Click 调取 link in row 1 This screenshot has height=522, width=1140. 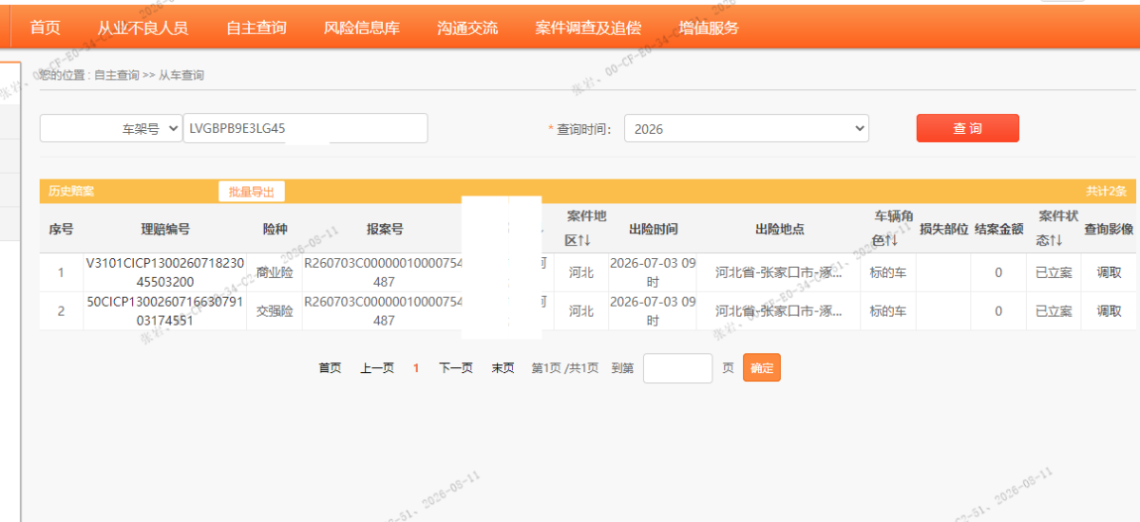click(1110, 272)
